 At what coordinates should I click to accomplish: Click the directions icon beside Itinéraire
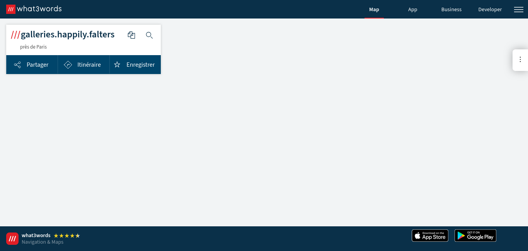pos(68,65)
